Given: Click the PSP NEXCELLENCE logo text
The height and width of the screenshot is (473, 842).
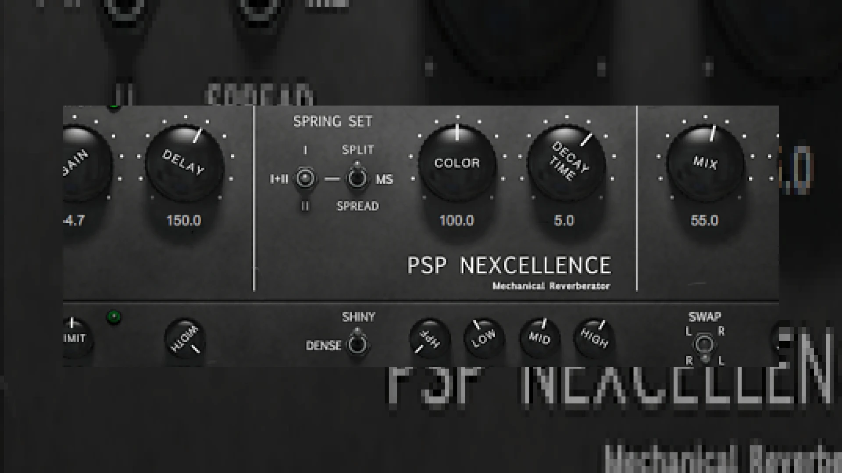Looking at the screenshot, I should pyautogui.click(x=509, y=265).
